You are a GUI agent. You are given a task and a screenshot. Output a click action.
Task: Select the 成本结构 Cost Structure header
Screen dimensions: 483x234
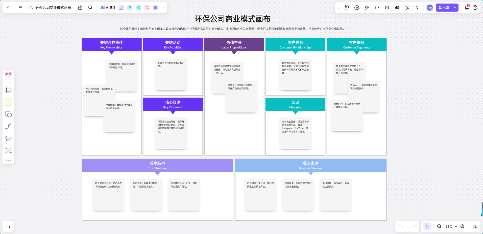tap(157, 165)
